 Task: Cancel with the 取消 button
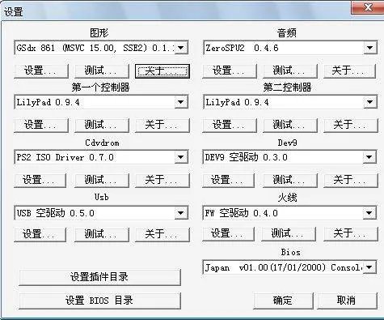pos(347,301)
